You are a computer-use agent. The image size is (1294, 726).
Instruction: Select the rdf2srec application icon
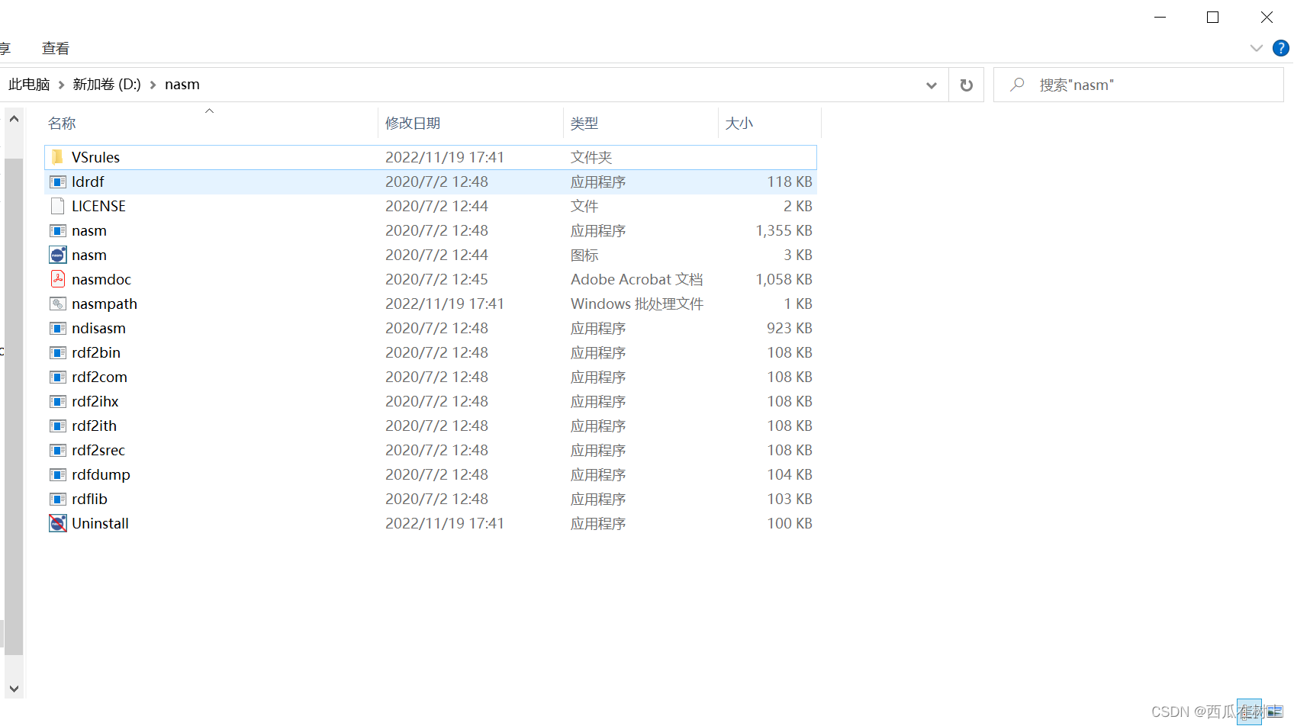click(x=58, y=450)
